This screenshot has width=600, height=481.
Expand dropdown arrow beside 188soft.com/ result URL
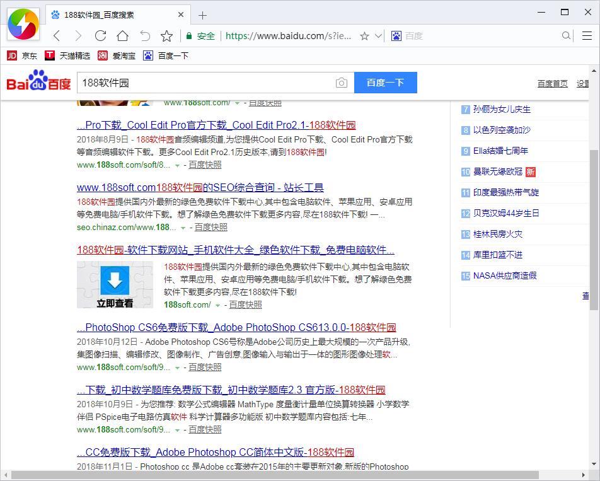coord(218,305)
